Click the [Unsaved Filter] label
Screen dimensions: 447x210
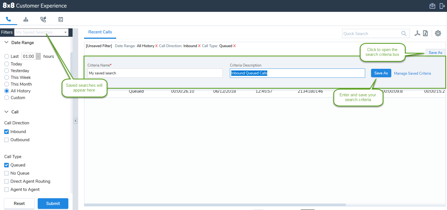99,46
